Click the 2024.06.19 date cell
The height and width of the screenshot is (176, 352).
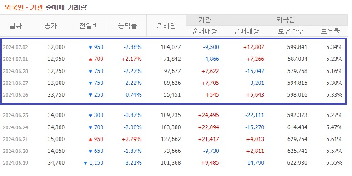click(15, 163)
